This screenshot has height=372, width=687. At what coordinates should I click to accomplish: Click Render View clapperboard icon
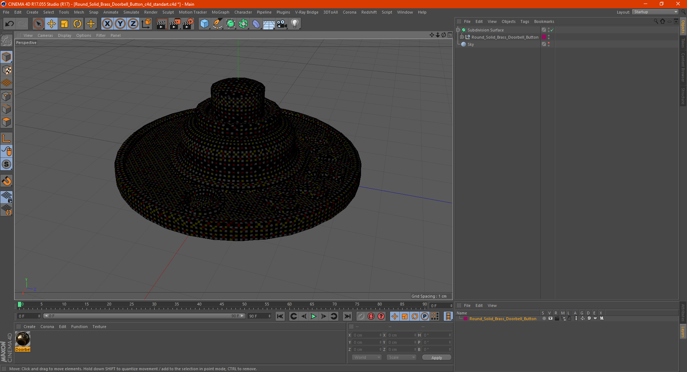point(162,24)
